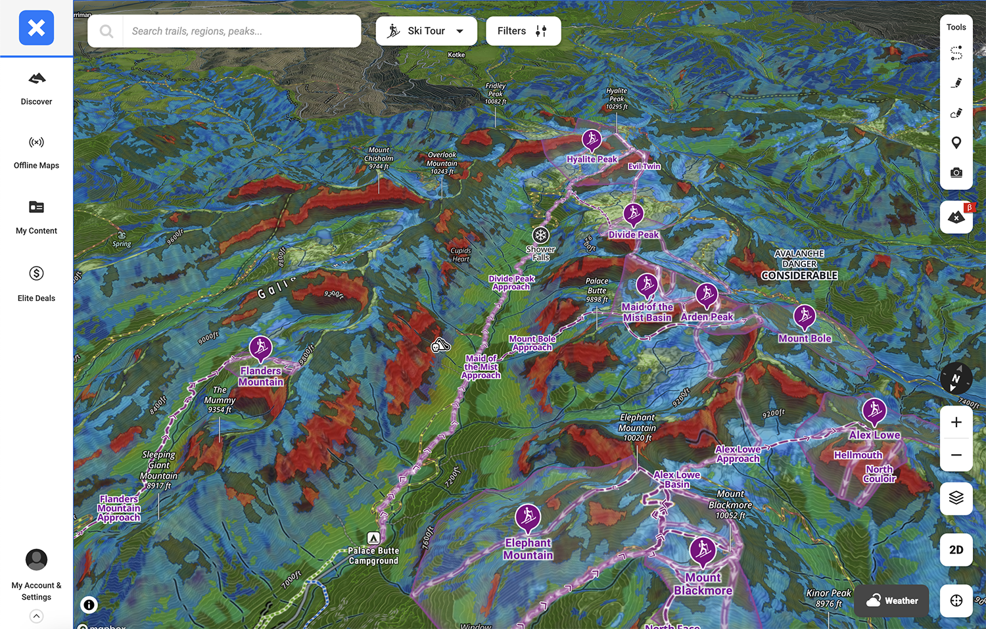Open Elite Deals
The image size is (986, 629).
[36, 283]
